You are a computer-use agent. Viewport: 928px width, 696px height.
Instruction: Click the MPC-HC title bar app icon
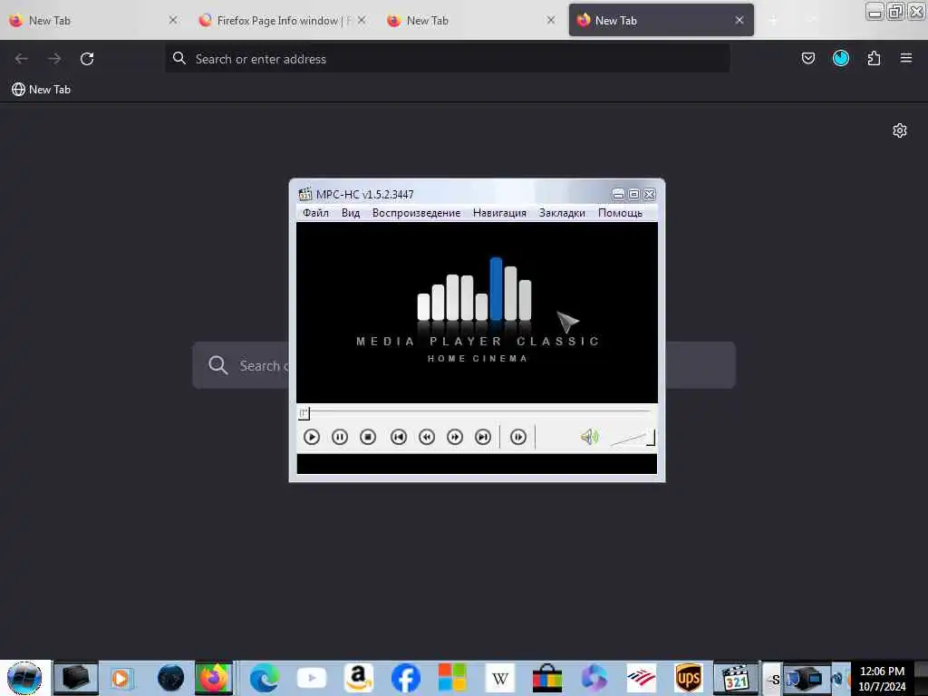(x=304, y=194)
